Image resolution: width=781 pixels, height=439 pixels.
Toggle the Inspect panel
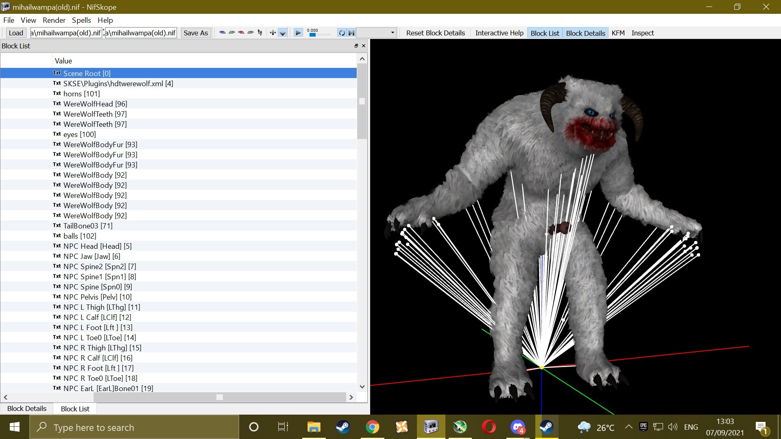click(643, 33)
